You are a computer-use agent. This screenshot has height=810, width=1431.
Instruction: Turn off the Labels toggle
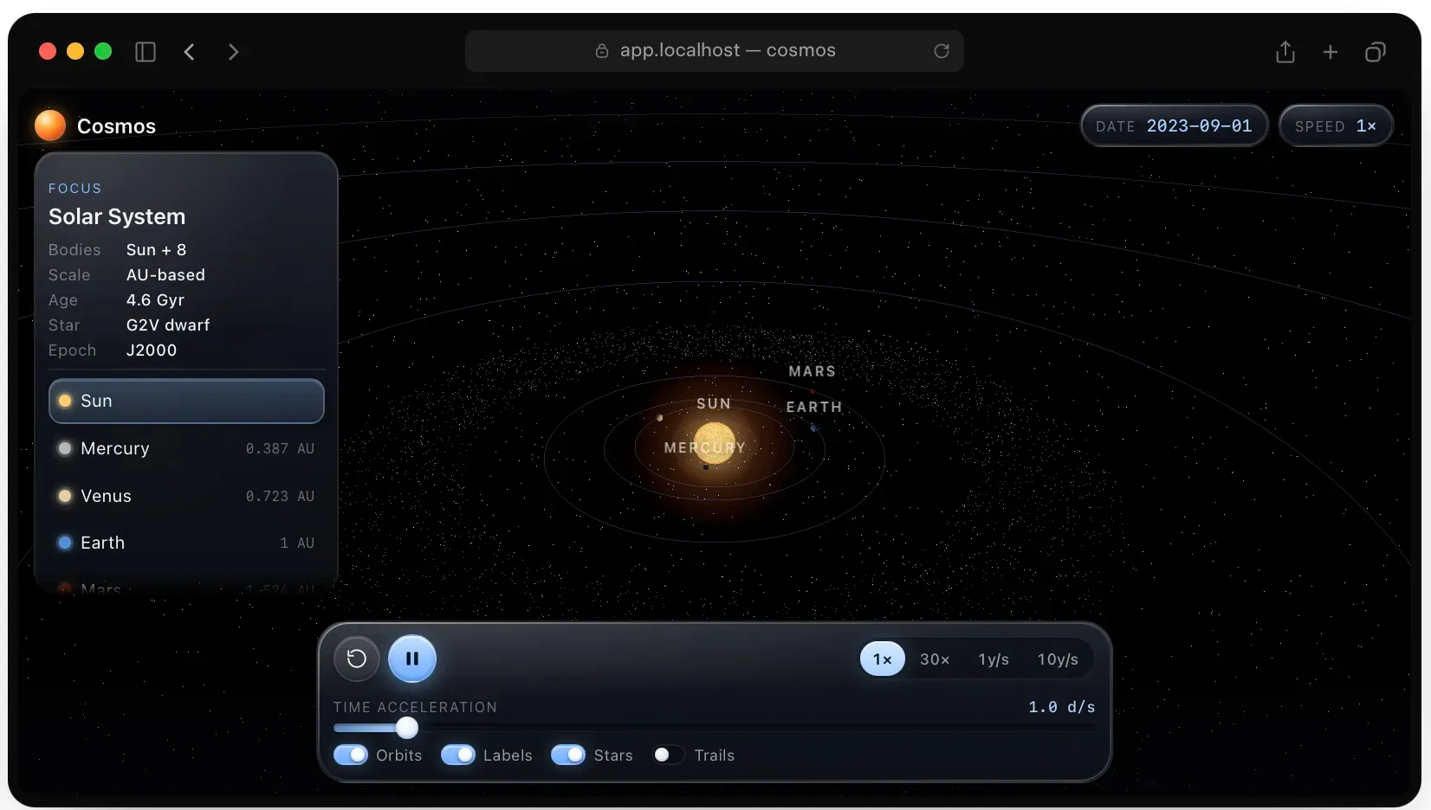458,755
